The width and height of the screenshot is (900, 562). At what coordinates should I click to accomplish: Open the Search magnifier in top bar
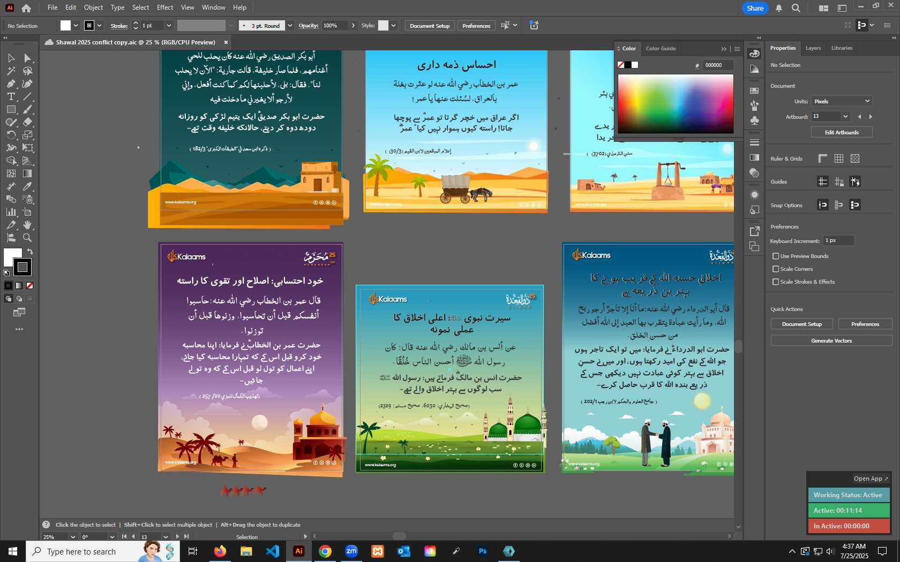tap(796, 8)
